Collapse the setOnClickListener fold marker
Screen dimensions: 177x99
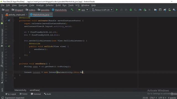click(x=13, y=41)
